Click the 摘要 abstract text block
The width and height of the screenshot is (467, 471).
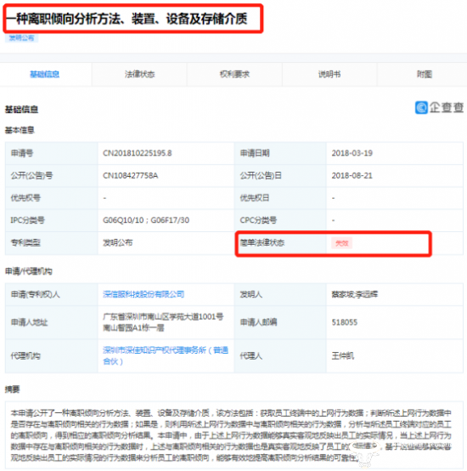coord(234,435)
